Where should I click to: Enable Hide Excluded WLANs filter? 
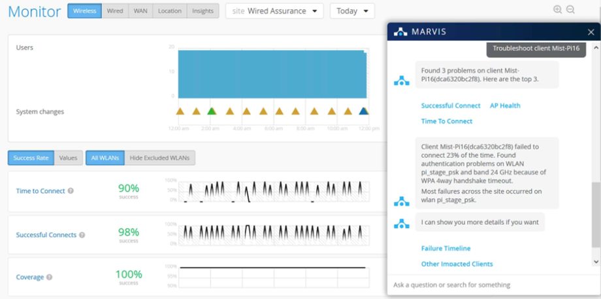(159, 158)
